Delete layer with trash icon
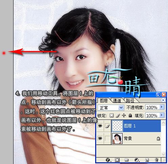This screenshot has width=168, height=164. click(156, 160)
